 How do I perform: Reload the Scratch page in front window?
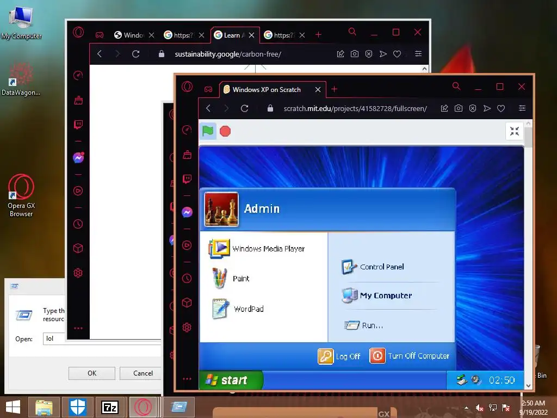(x=244, y=108)
